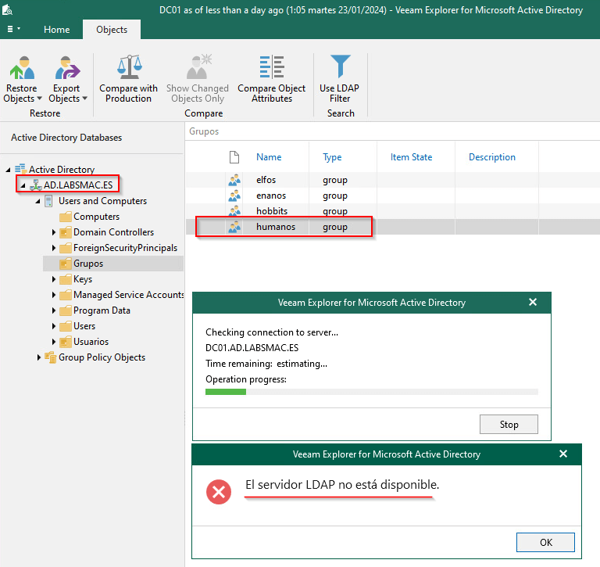
Task: Click the hobbits group icon
Action: [234, 211]
